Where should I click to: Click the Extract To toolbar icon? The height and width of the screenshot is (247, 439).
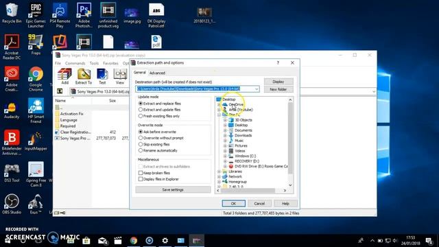tap(84, 76)
